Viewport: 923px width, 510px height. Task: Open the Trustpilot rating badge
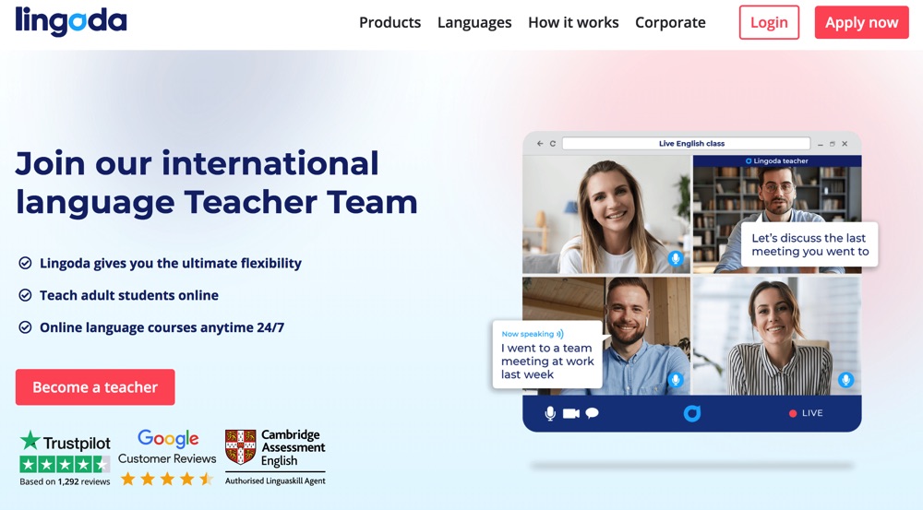click(65, 457)
